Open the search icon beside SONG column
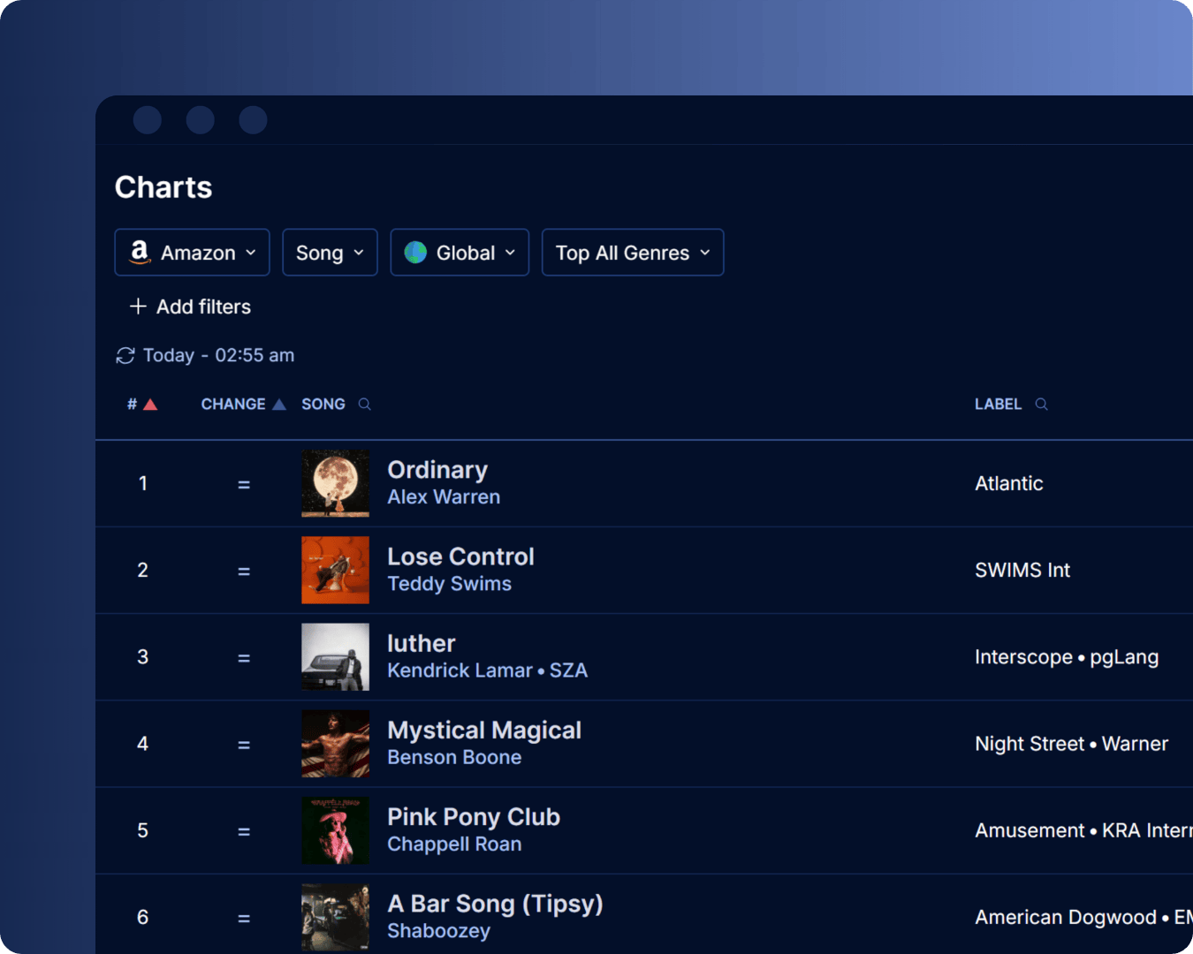Screen dimensions: 1193x954 364,404
